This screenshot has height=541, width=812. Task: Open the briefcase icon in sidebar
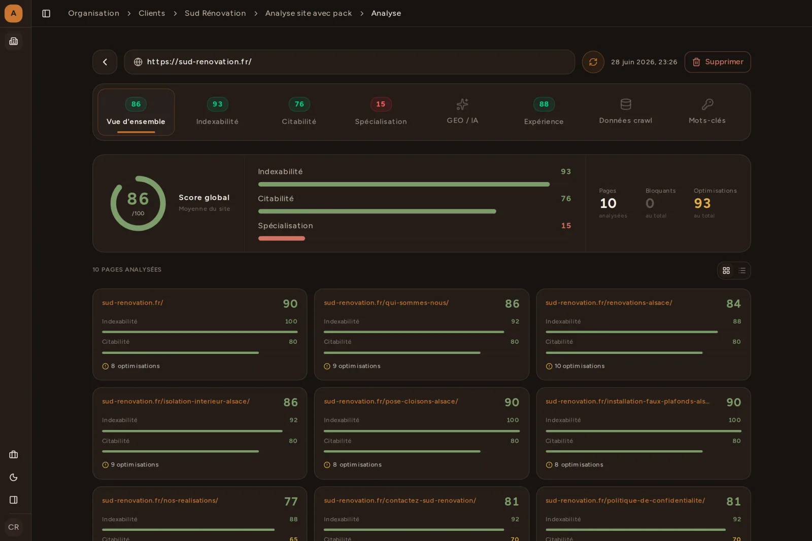coord(14,455)
